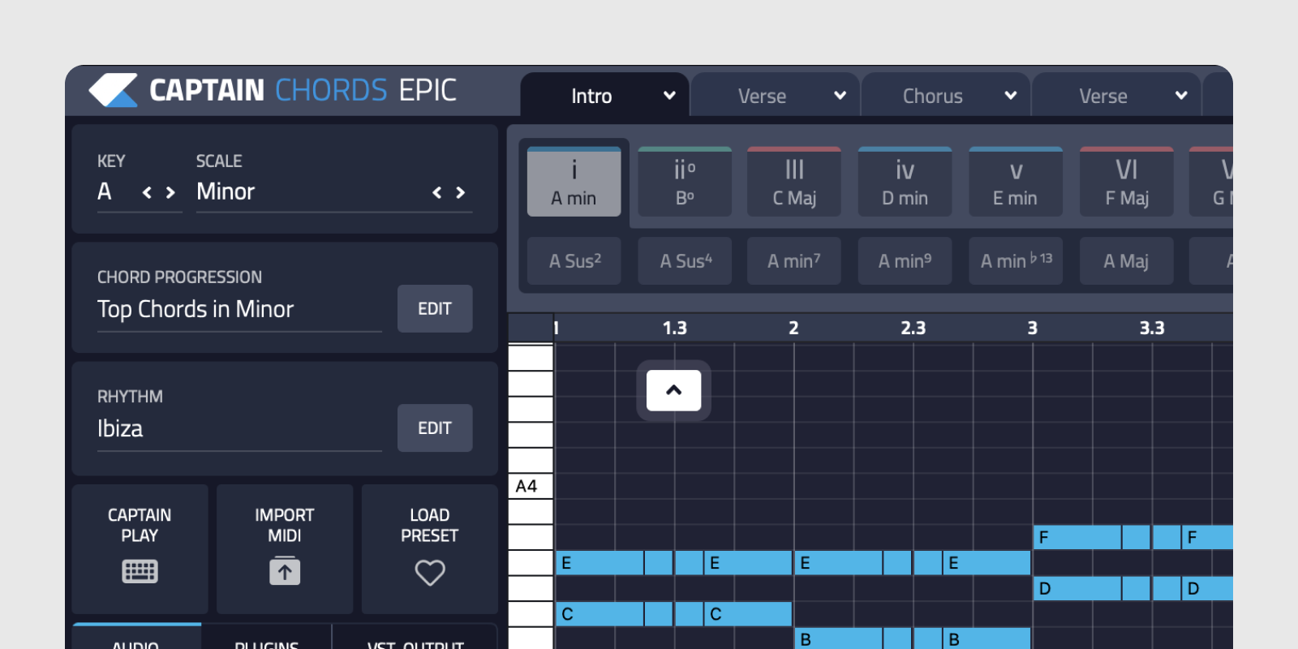
Task: Expand dropdown on Verse tab after Chorus
Action: [1181, 96]
